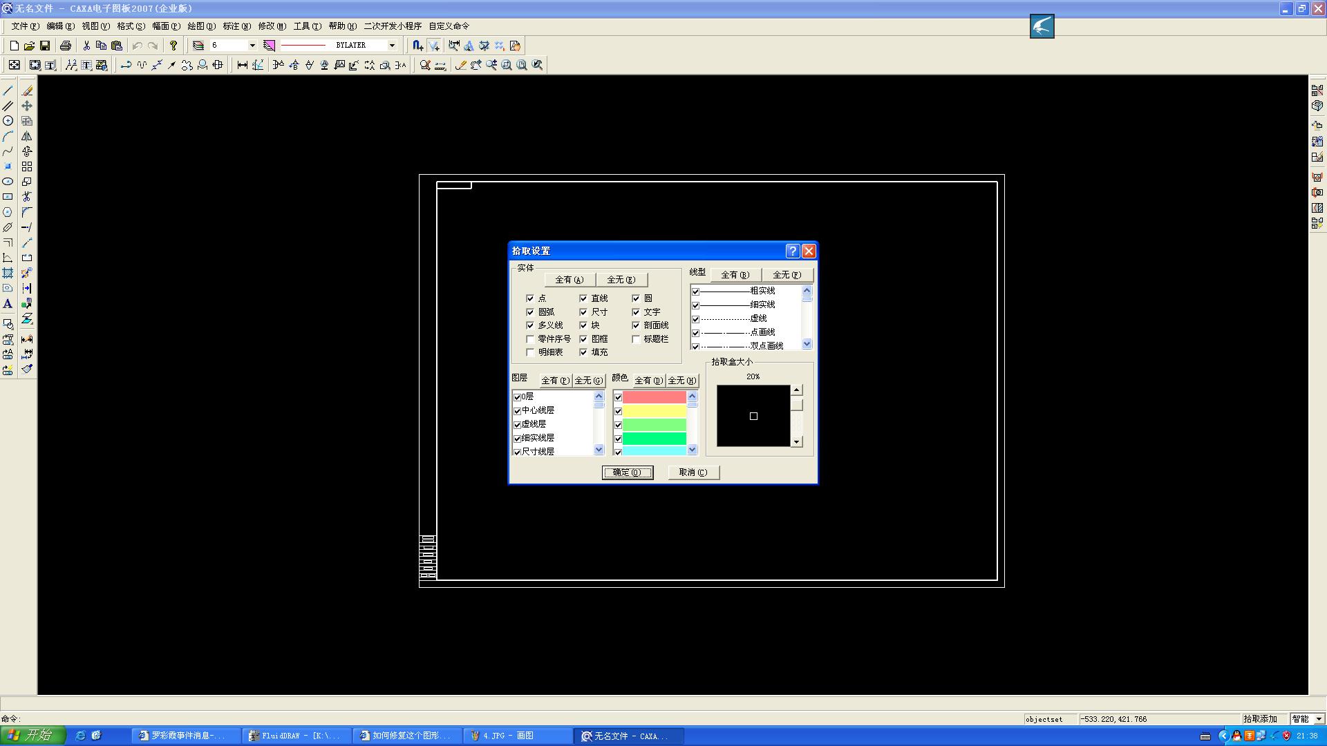This screenshot has width=1327, height=746.
Task: Enable the 明细表 checkbox
Action: (x=530, y=352)
